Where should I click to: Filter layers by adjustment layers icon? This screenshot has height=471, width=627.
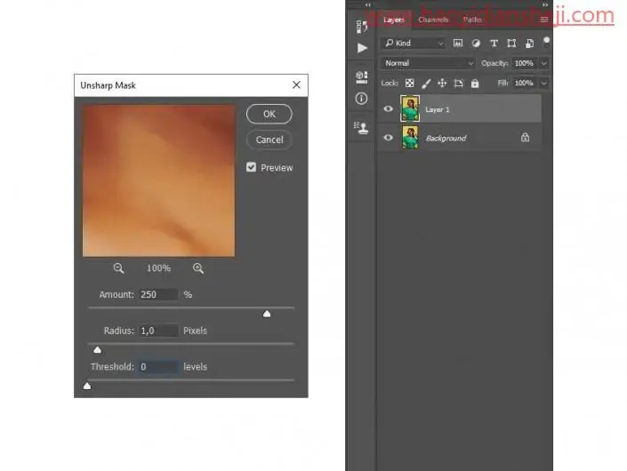[476, 44]
